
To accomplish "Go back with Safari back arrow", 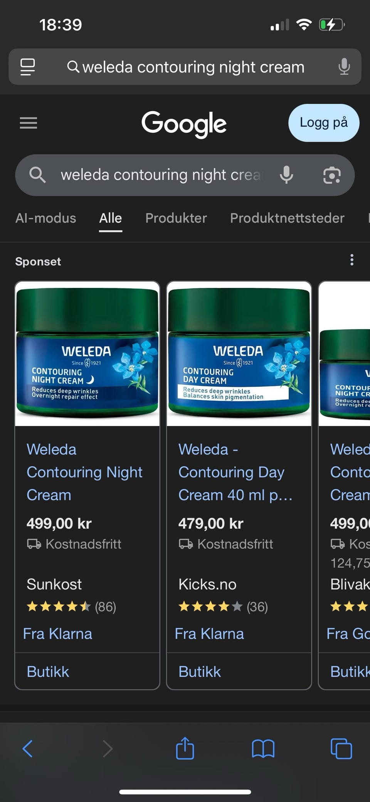I will pyautogui.click(x=28, y=749).
